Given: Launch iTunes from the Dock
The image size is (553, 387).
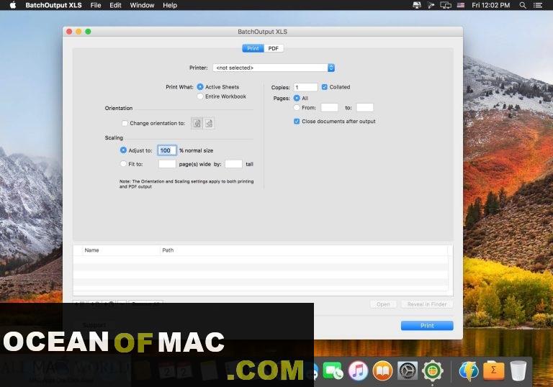Looking at the screenshot, I should 358,370.
